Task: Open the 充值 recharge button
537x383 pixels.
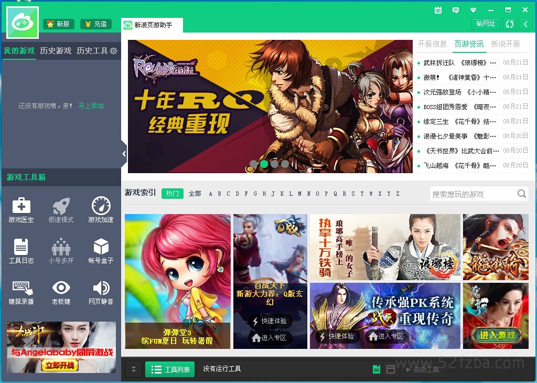Action: tap(96, 24)
